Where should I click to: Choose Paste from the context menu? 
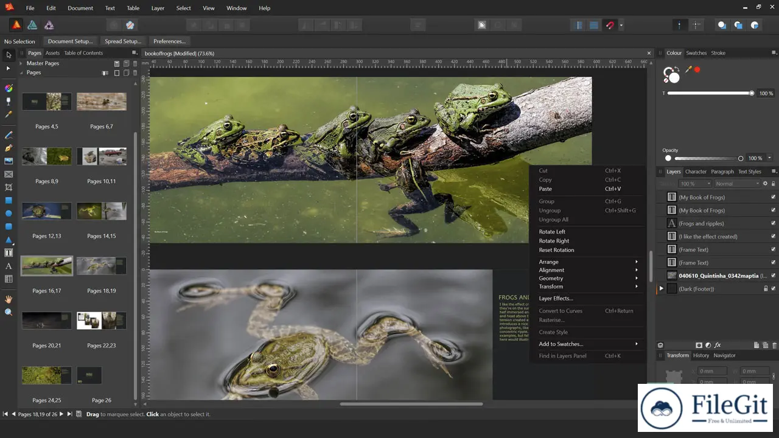tap(588, 189)
